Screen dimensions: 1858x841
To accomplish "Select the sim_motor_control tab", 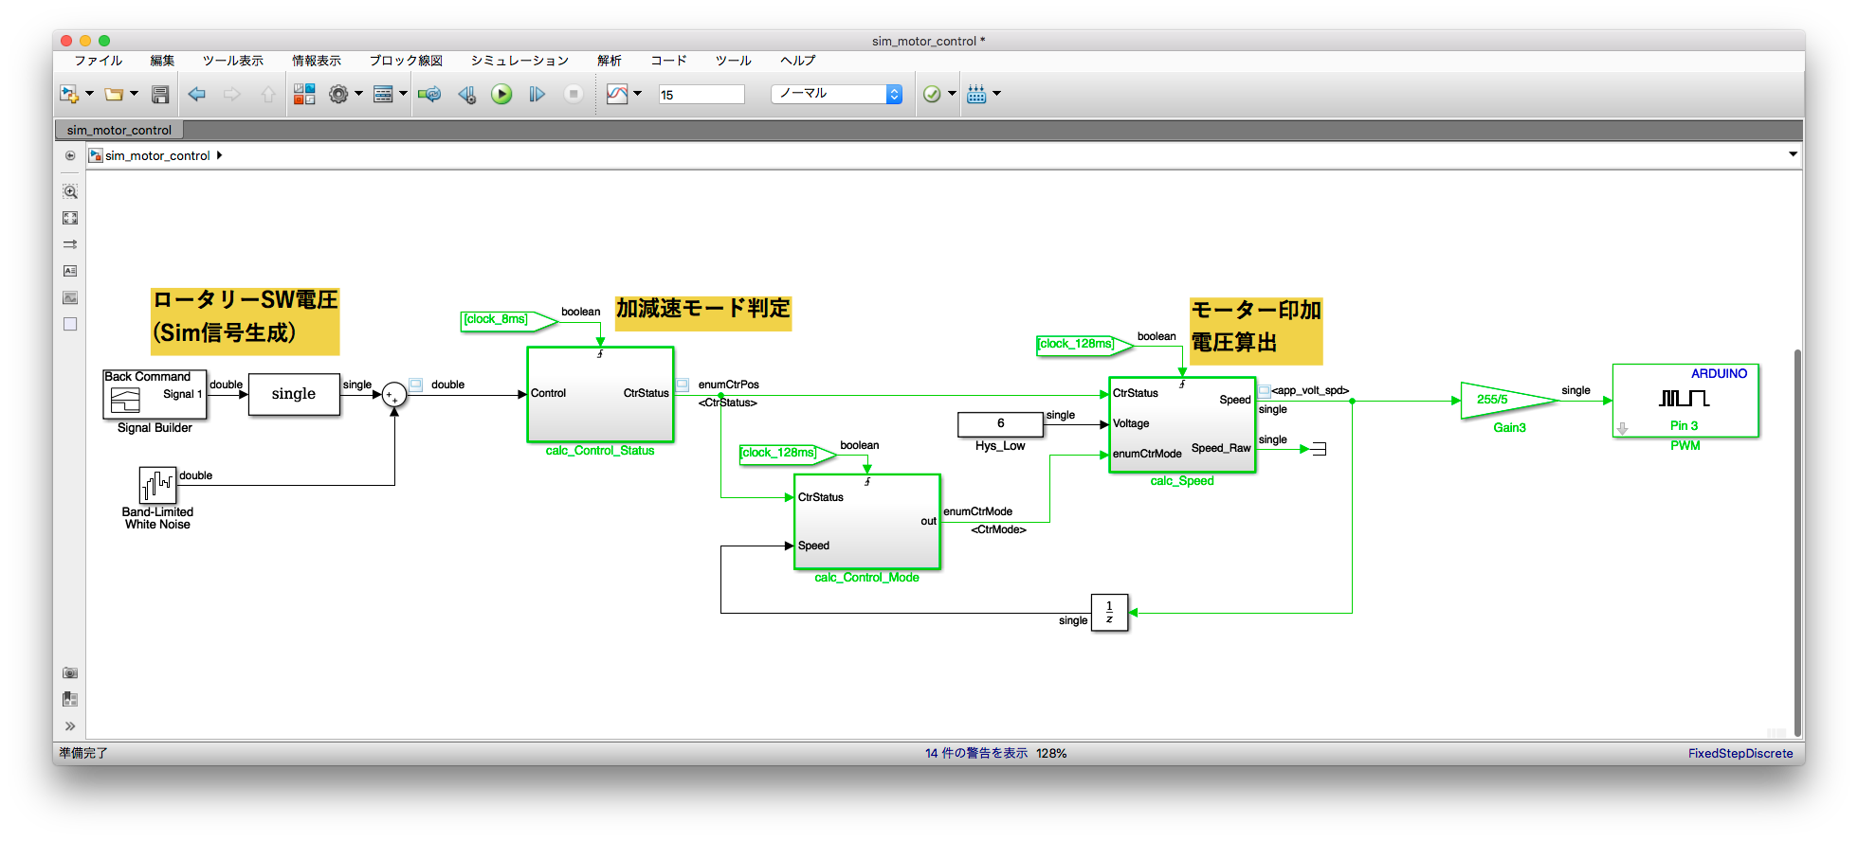I will [x=119, y=130].
